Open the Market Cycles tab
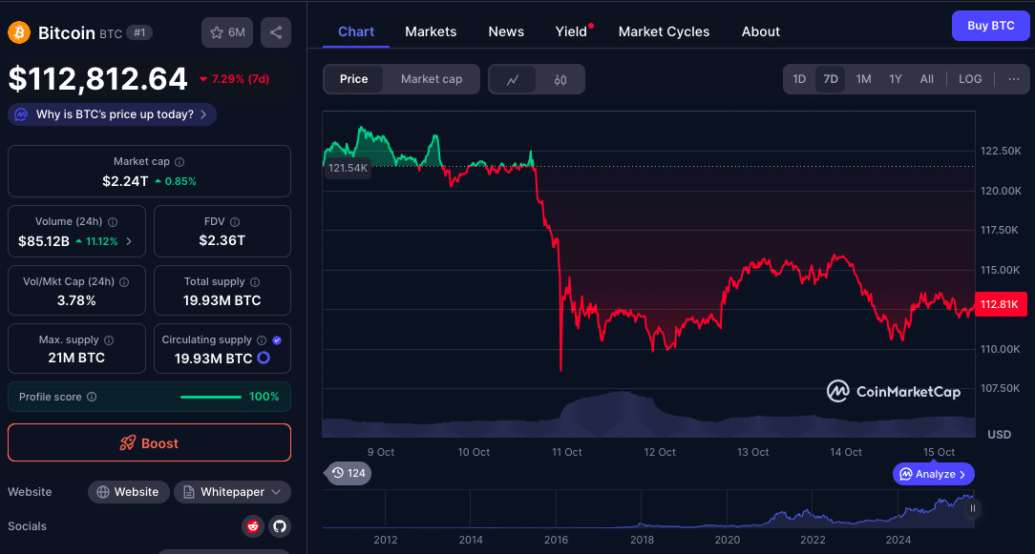 (x=664, y=31)
